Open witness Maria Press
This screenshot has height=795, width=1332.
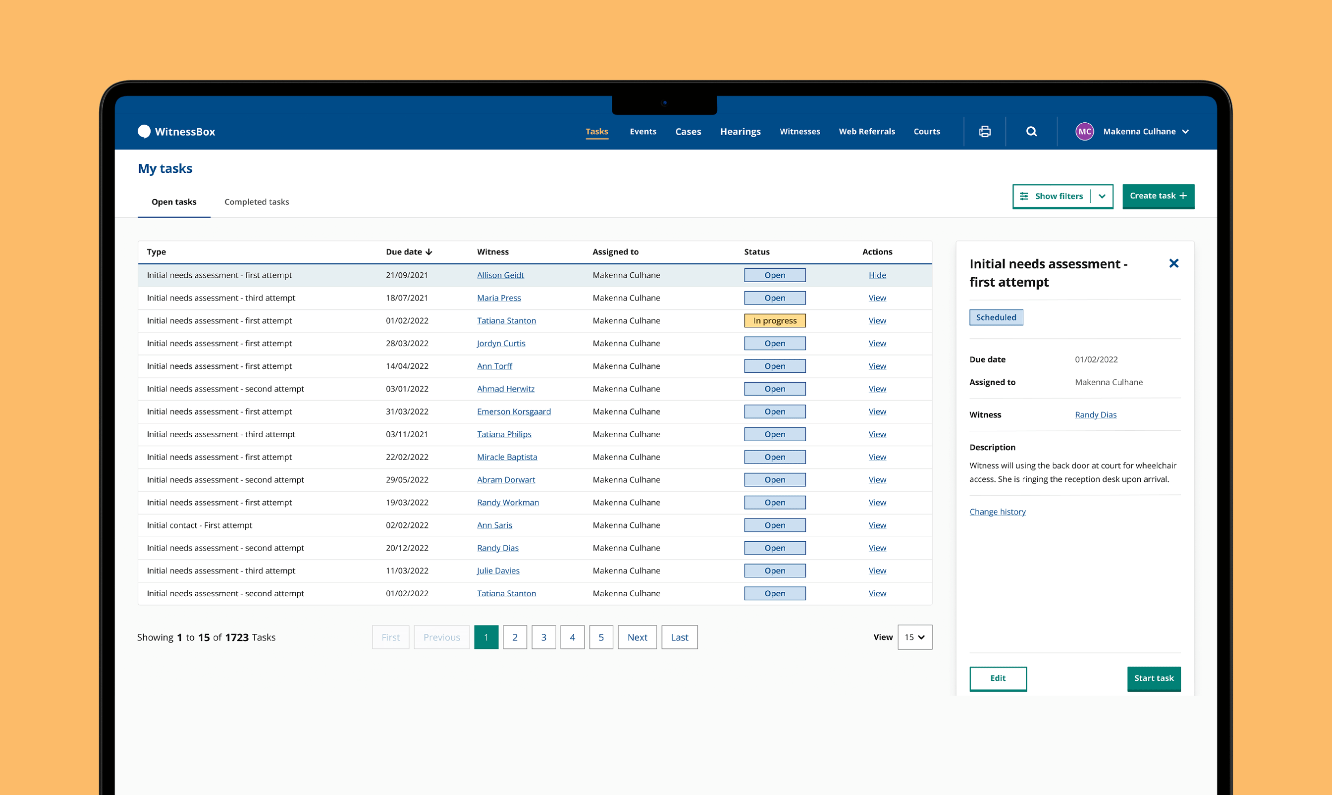(x=499, y=299)
